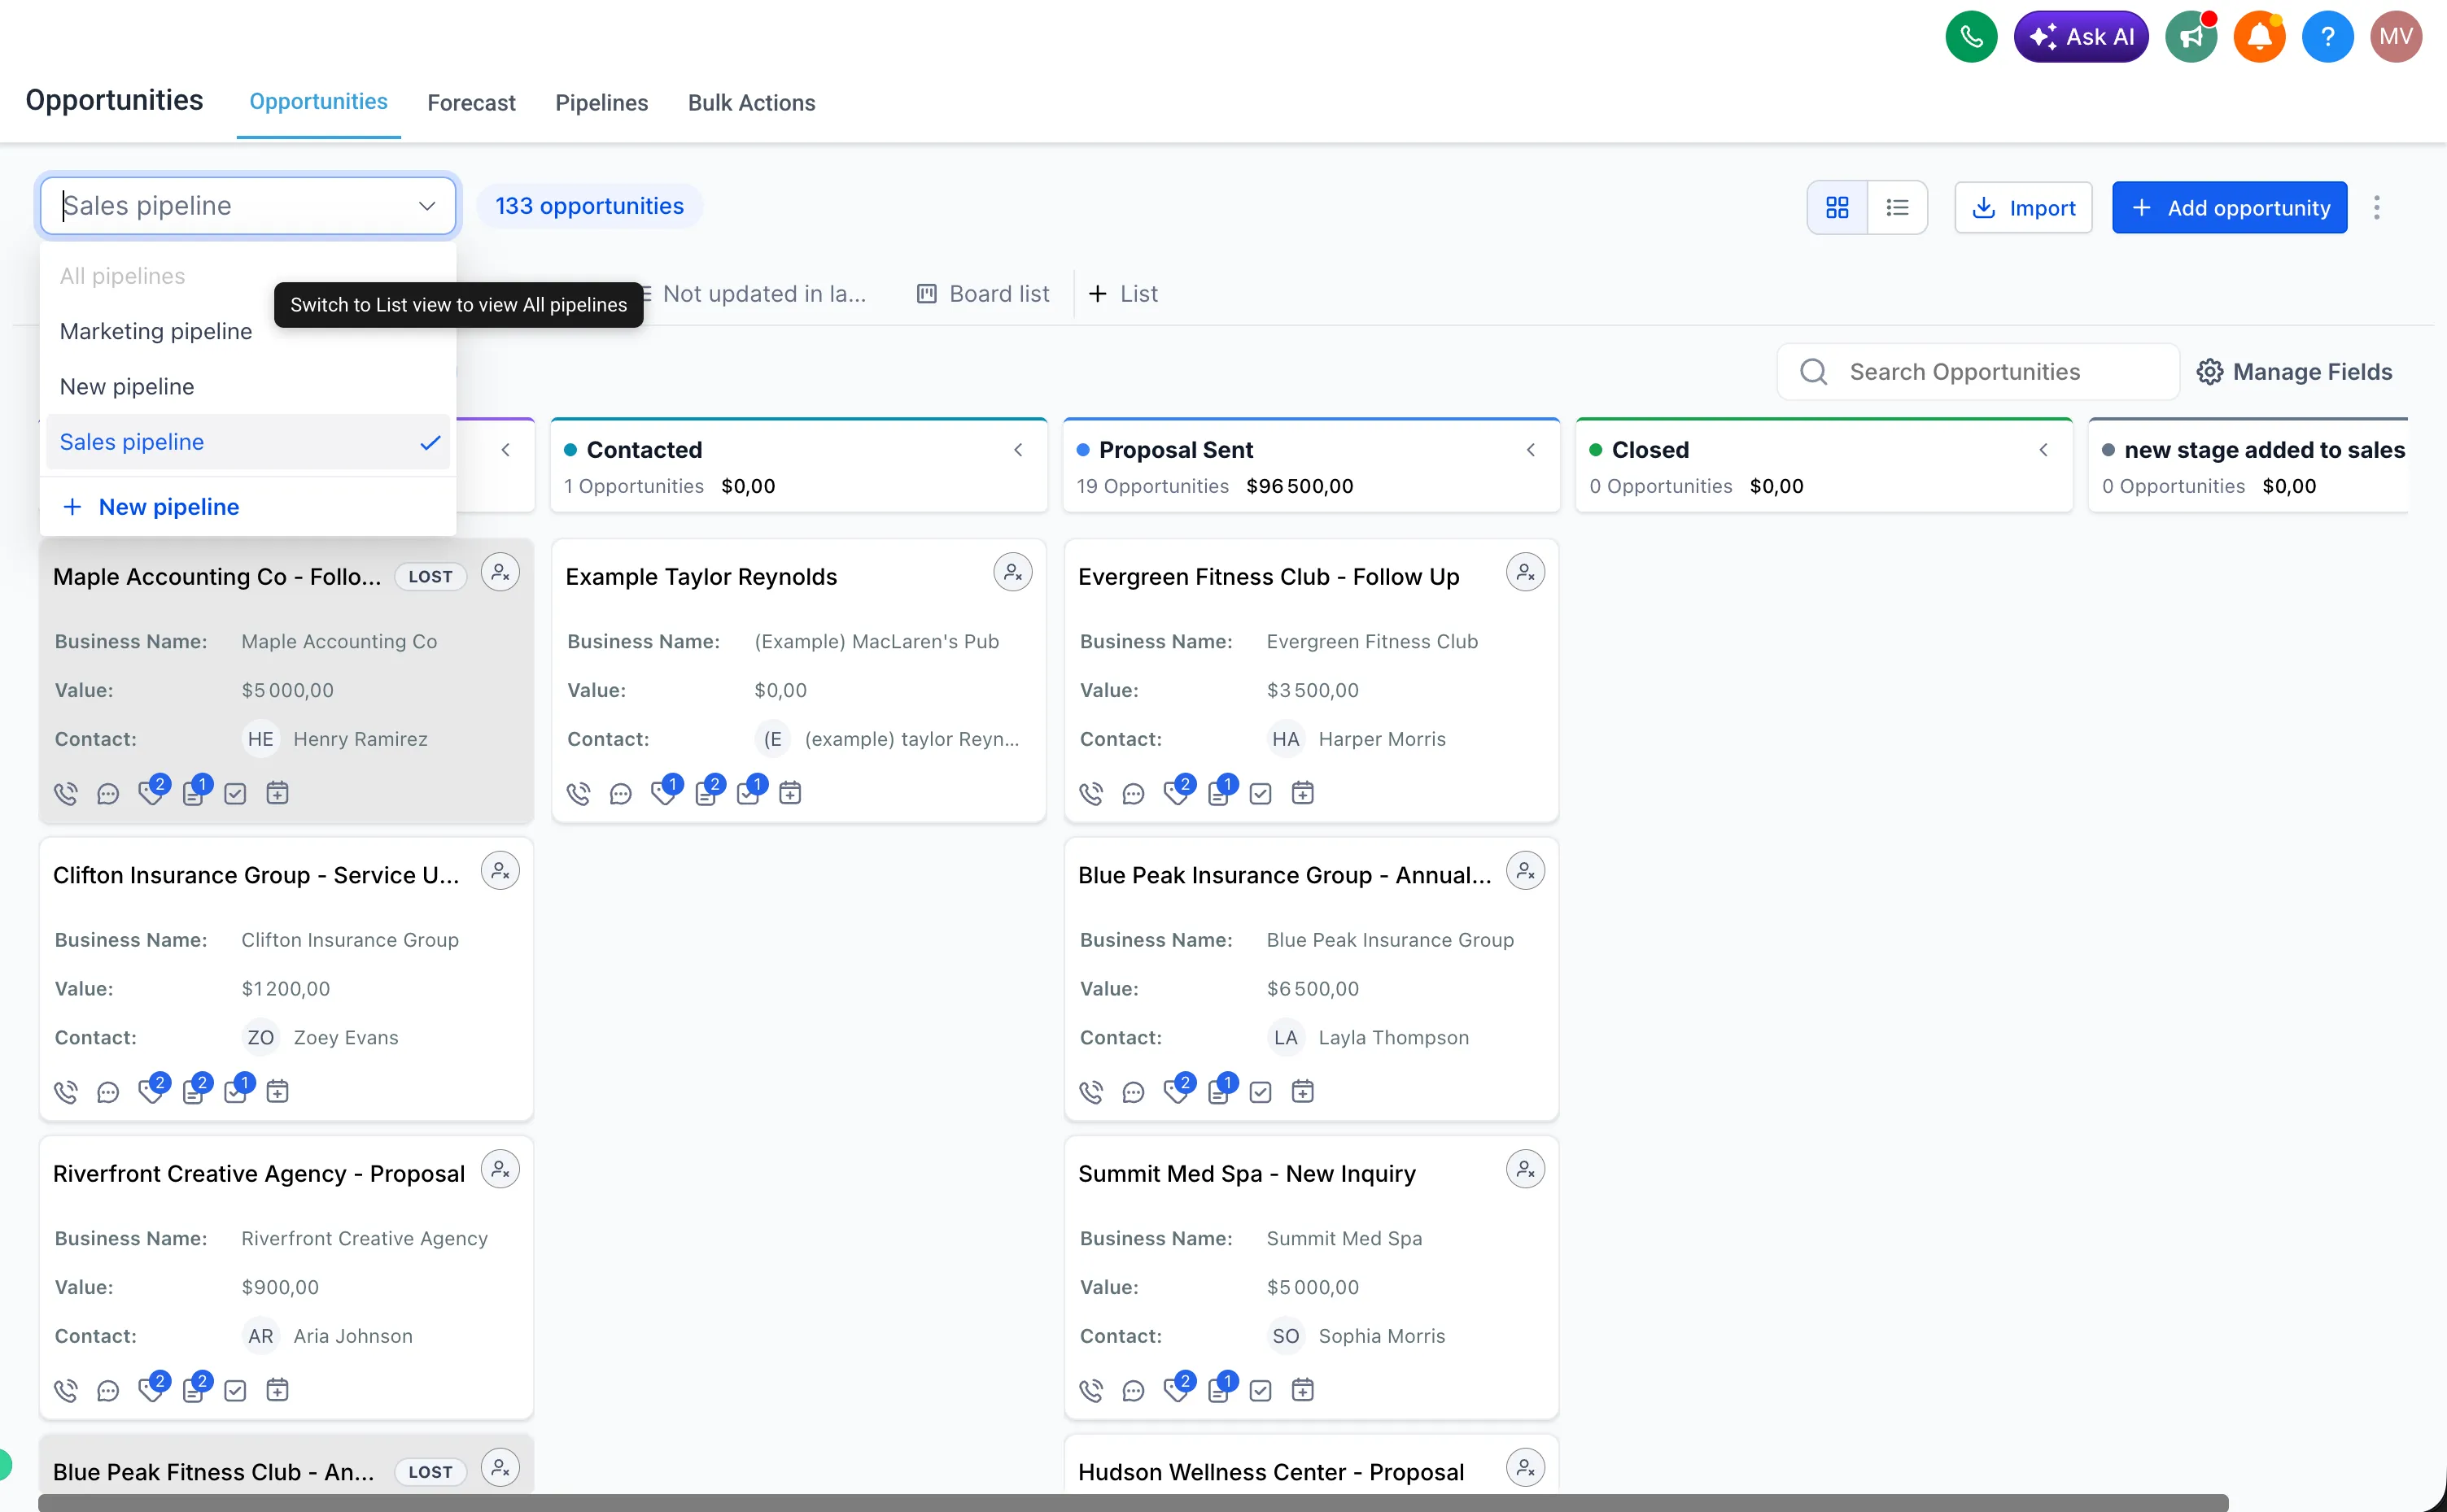Click the owner icon on Example Taylor Reynolds card
The height and width of the screenshot is (1512, 2447).
tap(1012, 573)
